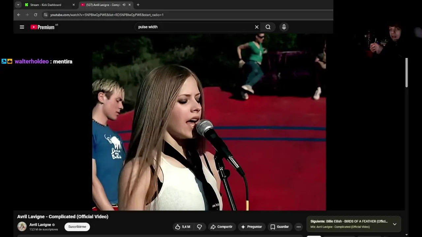Click the webcam overlay feed
422x237 pixels.
(x=389, y=39)
